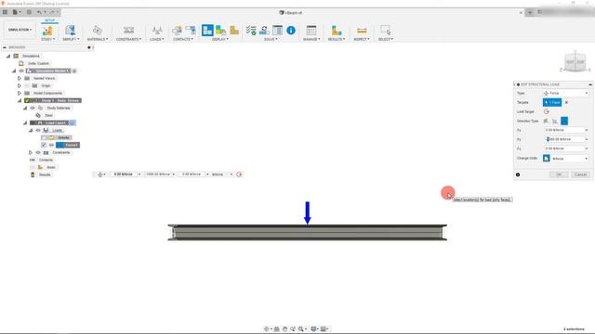Select the second Display toolbar icon
This screenshot has width=595, height=334.
coord(221,31)
